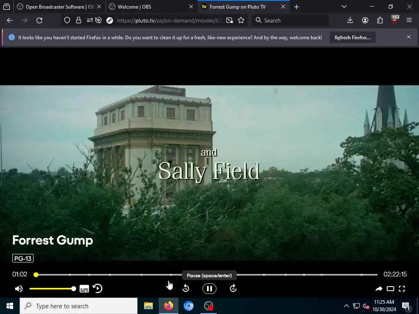The width and height of the screenshot is (419, 314).
Task: Click the link icon in the address bar
Action: [110, 20]
